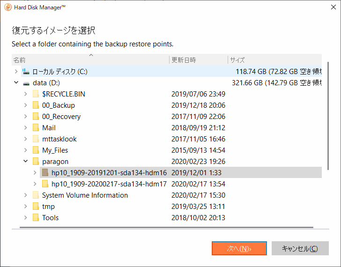
Task: Expand the hp10_1909-20200217 backup folder
Action: tap(35, 184)
